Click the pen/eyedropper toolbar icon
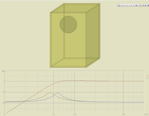149x116 pixels. coord(145,5)
